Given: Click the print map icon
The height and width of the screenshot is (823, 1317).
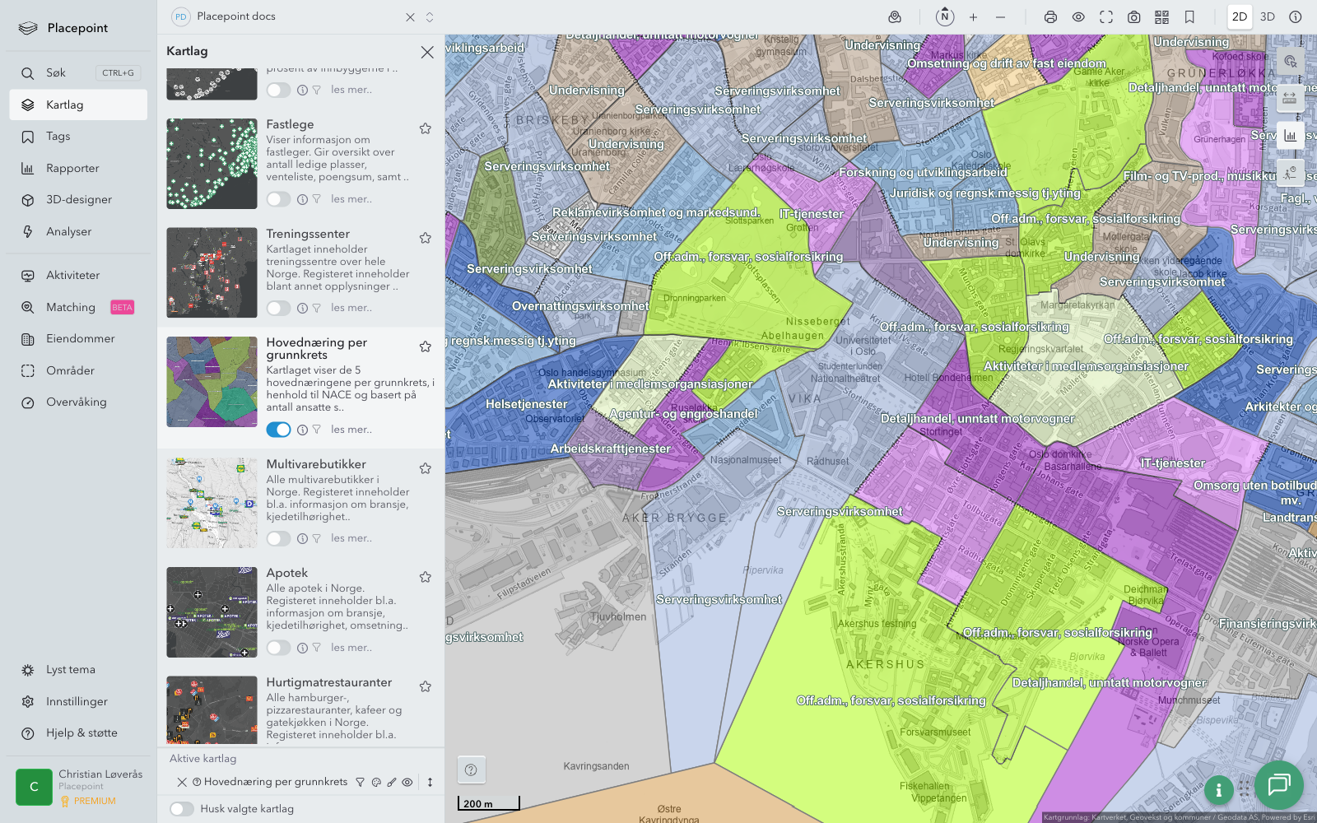Looking at the screenshot, I should pos(1050,17).
